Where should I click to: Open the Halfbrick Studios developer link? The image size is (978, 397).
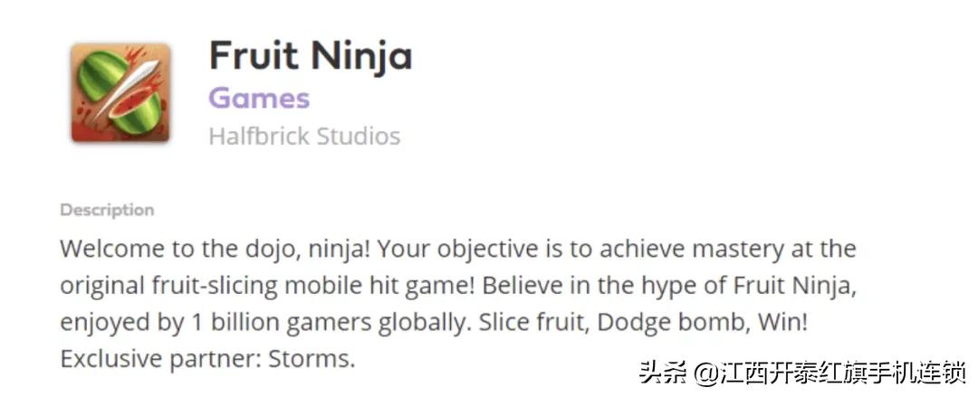tap(304, 137)
